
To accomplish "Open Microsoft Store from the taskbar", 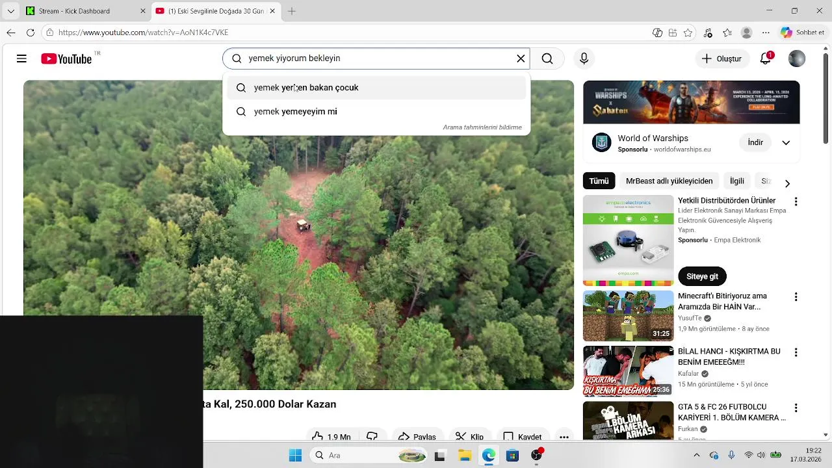I will click(x=512, y=455).
